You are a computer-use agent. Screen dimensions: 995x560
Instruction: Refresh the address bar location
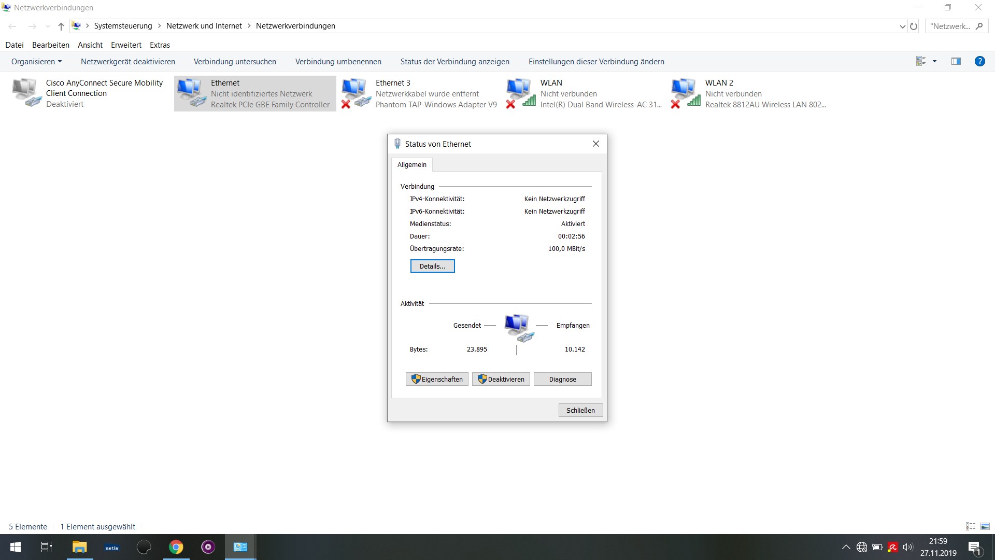point(914,26)
